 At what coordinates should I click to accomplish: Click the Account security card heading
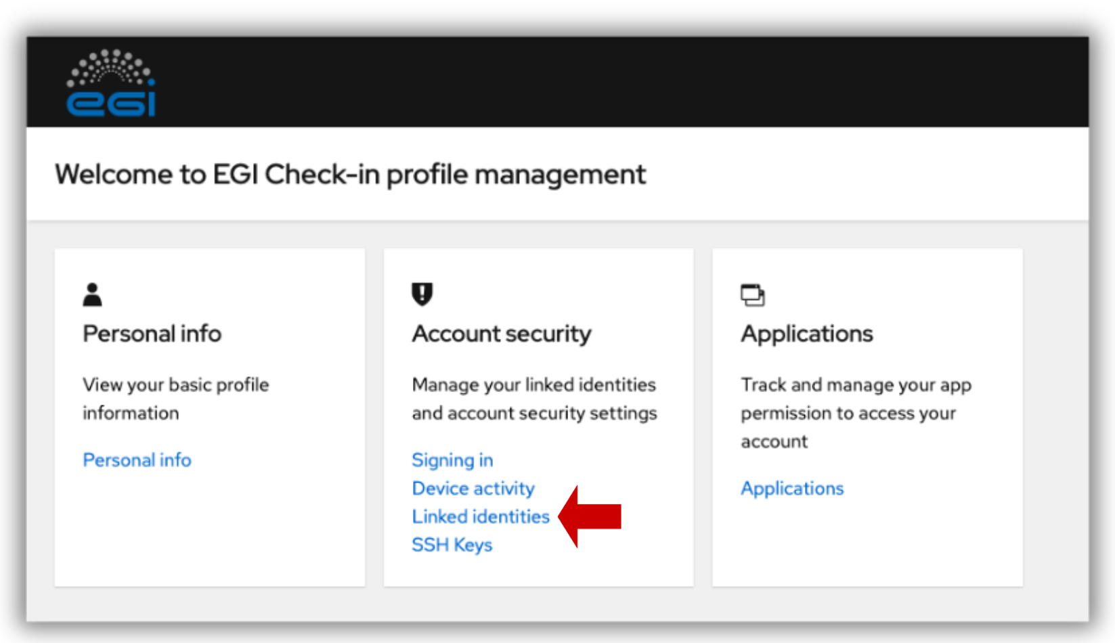[x=502, y=334]
